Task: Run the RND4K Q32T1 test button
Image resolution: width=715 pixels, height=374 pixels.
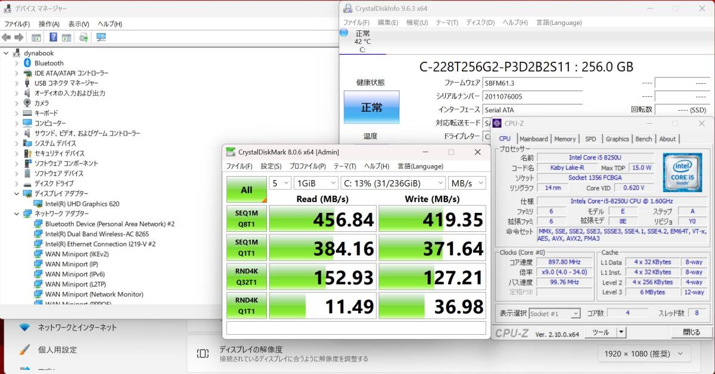Action: [x=247, y=276]
